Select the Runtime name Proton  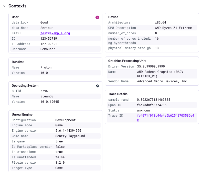coord(46,67)
